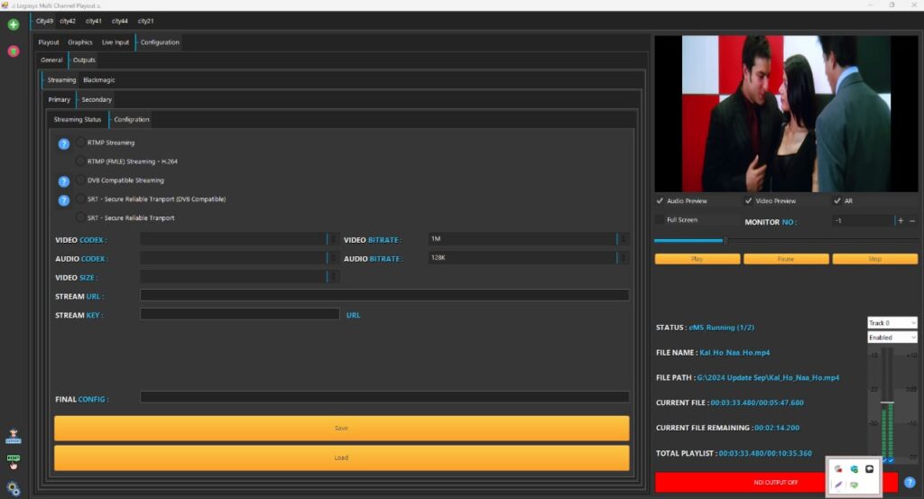Click the green reset hand icon in sidebar
The image size is (924, 499).
[x=13, y=461]
